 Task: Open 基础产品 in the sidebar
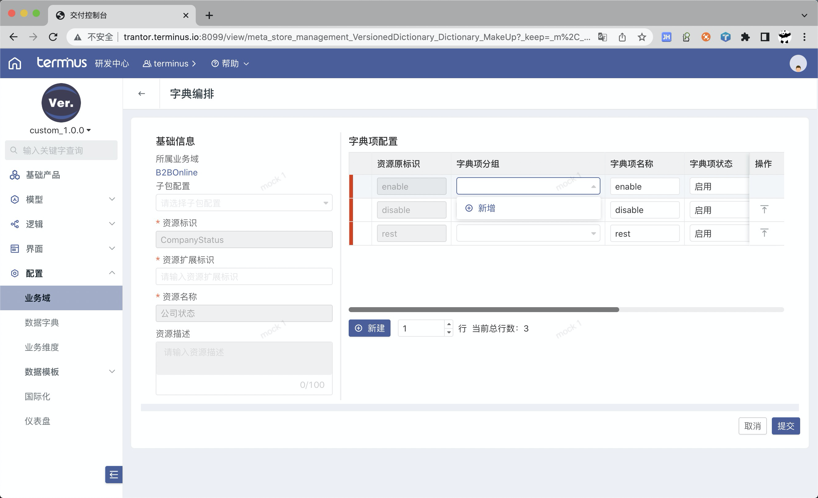pos(62,175)
